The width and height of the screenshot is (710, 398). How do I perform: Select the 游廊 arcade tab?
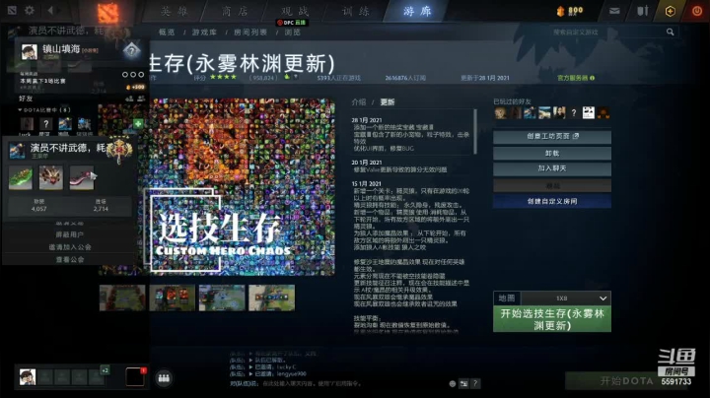(x=417, y=11)
